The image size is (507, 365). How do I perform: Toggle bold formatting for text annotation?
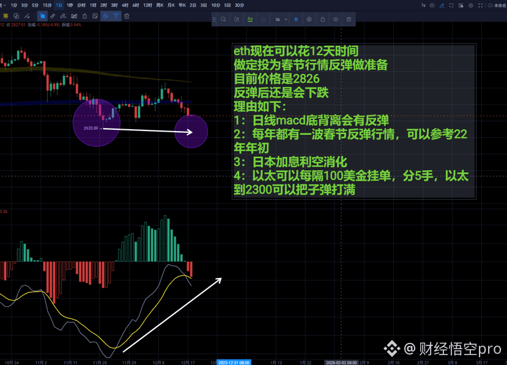(x=296, y=20)
